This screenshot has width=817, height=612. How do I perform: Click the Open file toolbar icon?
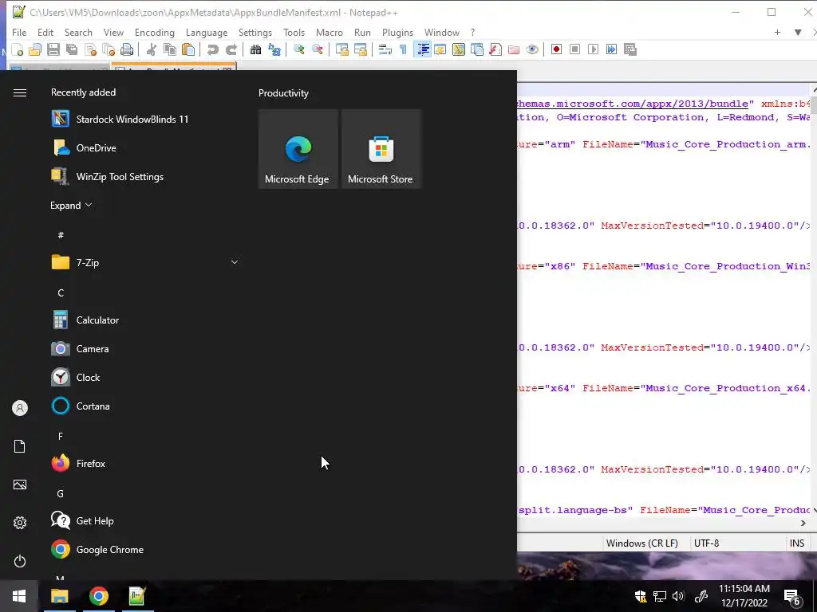(x=35, y=49)
